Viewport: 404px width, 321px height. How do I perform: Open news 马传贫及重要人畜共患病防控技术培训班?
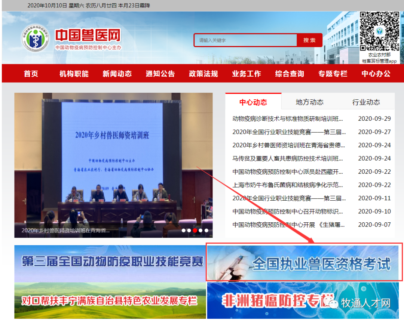288,158
